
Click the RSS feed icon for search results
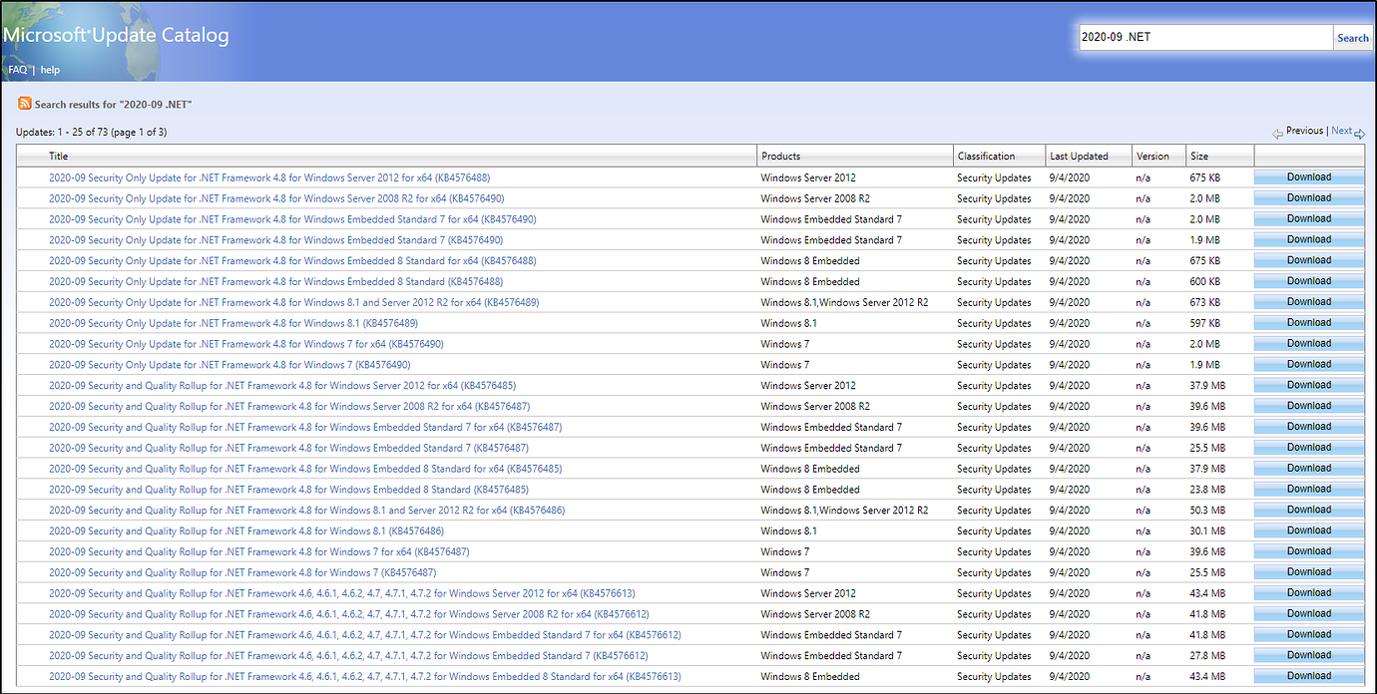24,104
